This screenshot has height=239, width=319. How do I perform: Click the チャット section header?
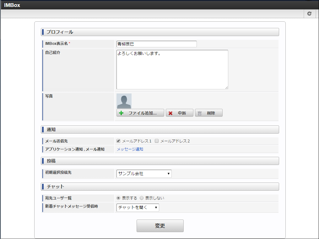point(160,187)
